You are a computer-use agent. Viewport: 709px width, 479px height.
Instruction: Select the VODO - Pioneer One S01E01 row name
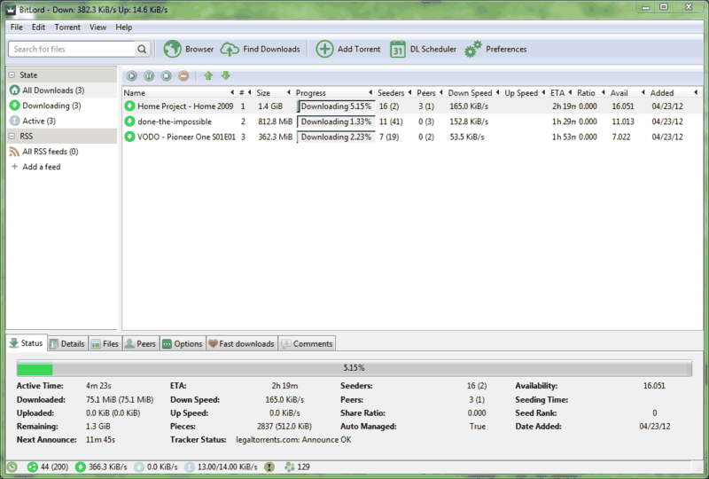pos(186,137)
